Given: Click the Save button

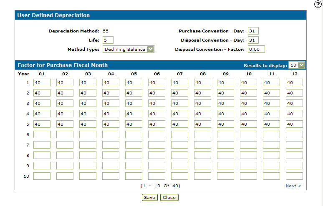Looking at the screenshot, I should [149, 197].
